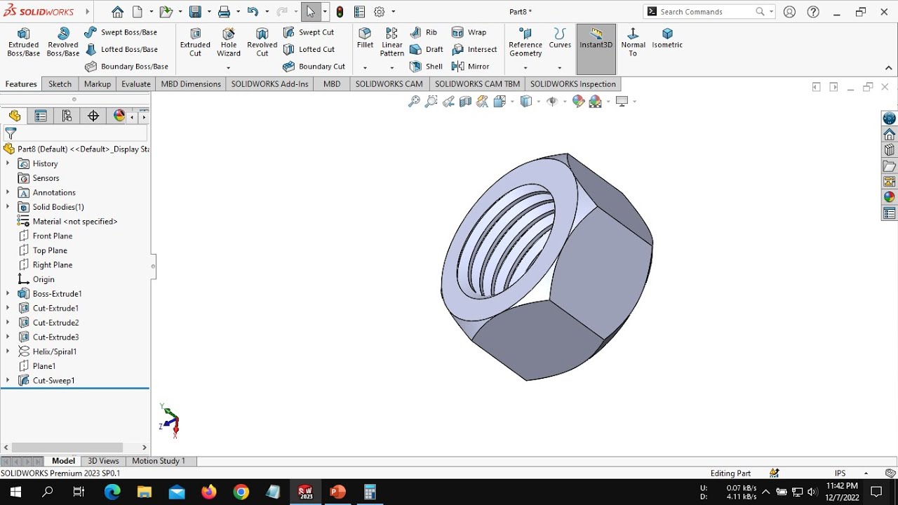Screen dimensions: 898x505
Task: Open the Section View tool
Action: 465,102
